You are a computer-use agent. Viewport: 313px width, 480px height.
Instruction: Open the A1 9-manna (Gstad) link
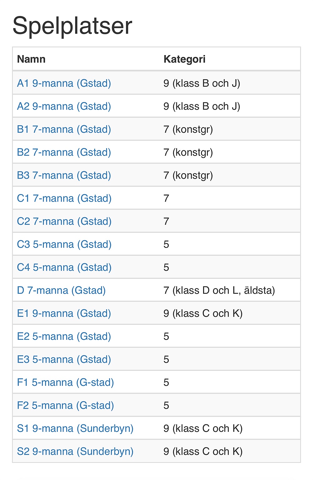tap(64, 83)
